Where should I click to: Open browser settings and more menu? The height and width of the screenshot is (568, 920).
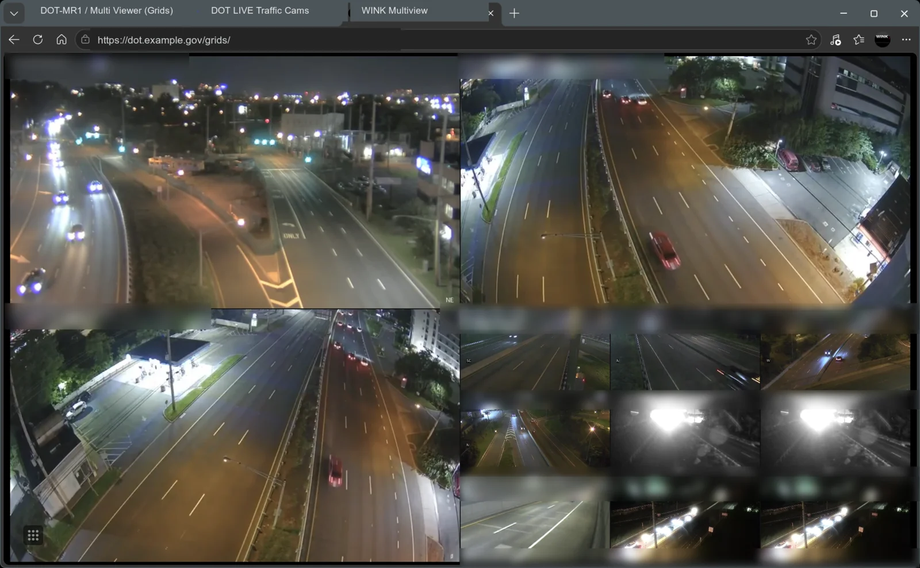coord(906,40)
